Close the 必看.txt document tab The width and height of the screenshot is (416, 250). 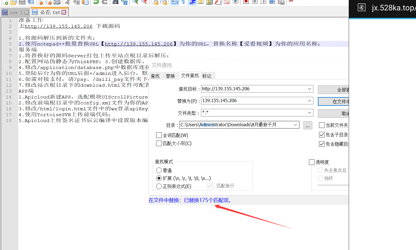click(x=64, y=12)
